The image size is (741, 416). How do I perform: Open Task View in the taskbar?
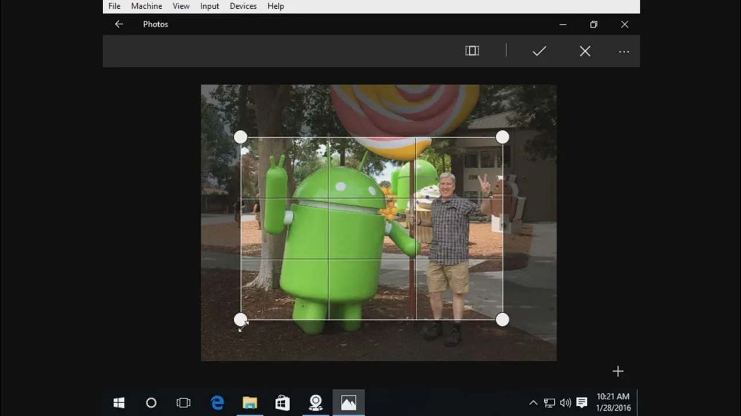(x=184, y=403)
